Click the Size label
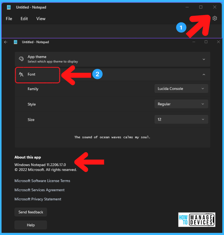224x235 pixels. [x=31, y=120]
